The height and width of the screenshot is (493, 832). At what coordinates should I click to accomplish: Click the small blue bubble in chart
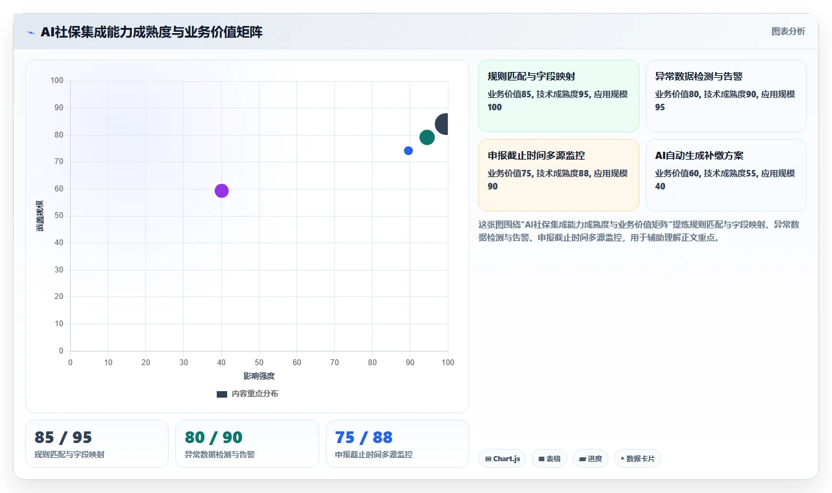[x=408, y=150]
